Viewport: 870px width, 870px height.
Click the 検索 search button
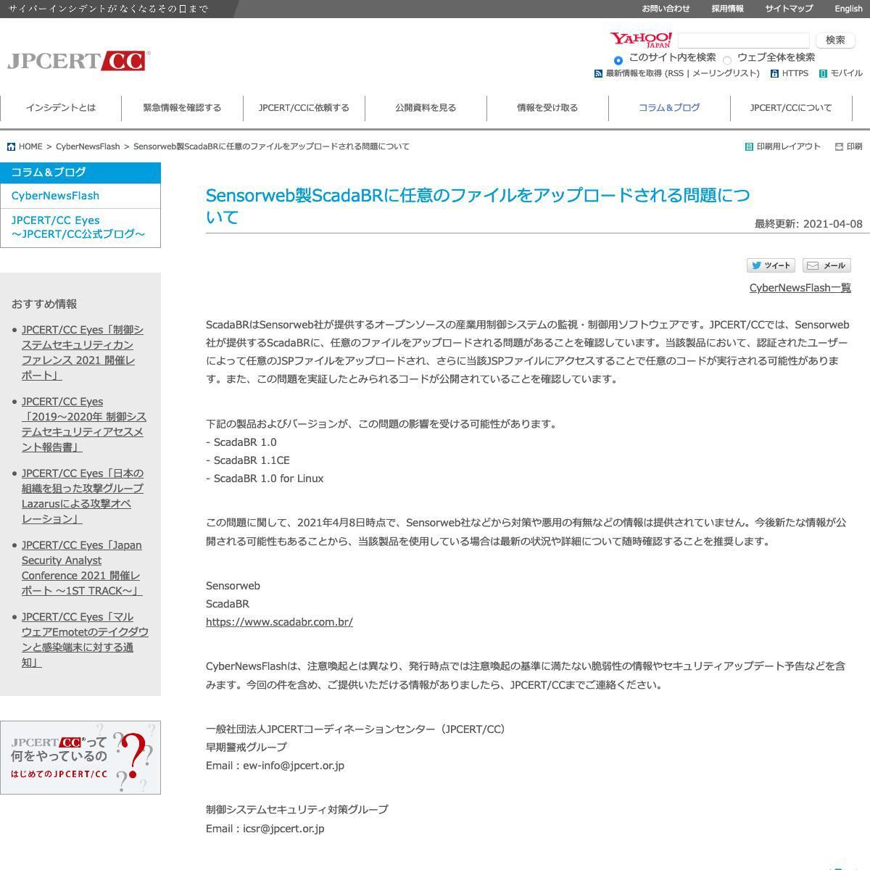(835, 41)
